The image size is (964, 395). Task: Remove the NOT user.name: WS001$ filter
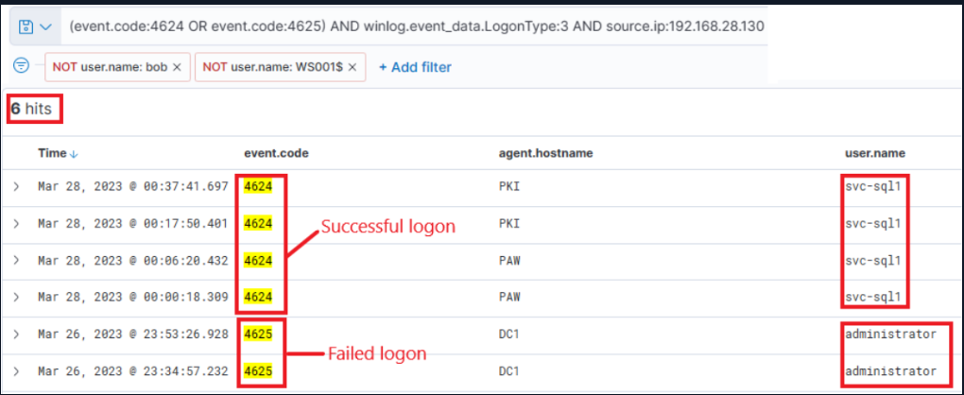[353, 67]
